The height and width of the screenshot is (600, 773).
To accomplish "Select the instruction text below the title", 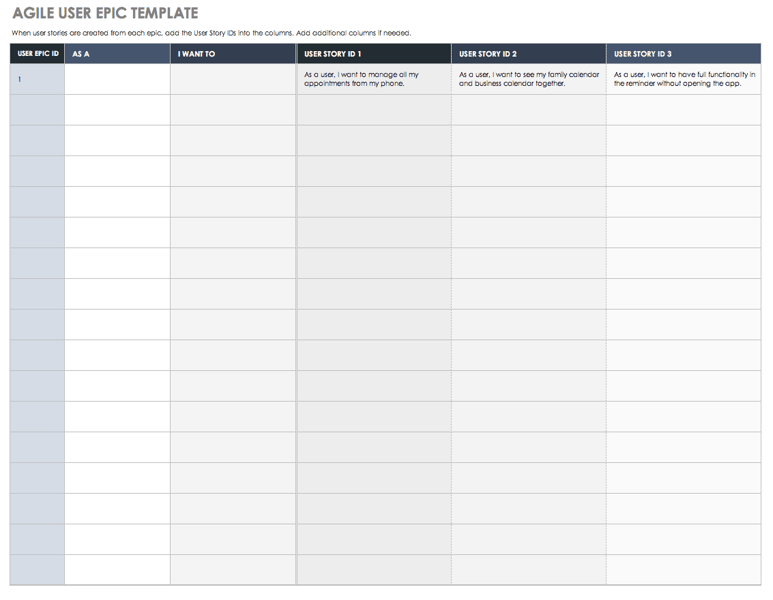I will pos(212,33).
